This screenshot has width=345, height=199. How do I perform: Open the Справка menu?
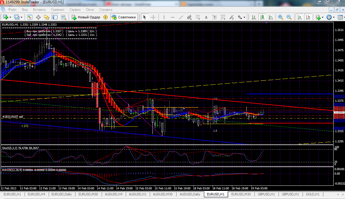click(106, 10)
